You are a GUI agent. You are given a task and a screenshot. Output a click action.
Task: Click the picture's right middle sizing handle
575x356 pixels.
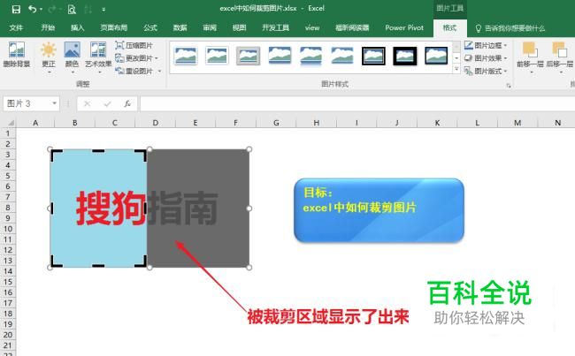[249, 208]
